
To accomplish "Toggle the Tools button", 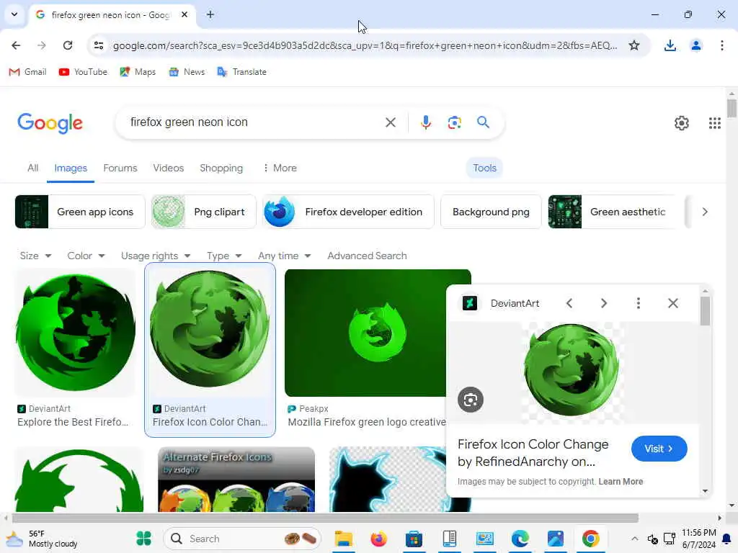I will coord(484,168).
